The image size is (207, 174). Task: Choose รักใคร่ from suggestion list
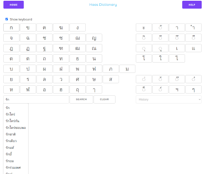pos(10,114)
